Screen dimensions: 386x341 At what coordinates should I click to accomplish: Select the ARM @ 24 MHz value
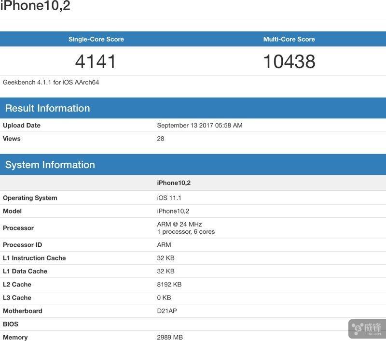(179, 224)
